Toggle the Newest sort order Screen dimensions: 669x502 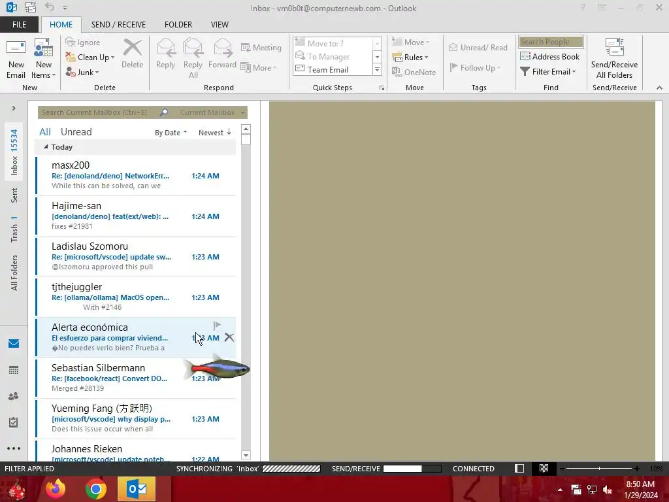215,132
